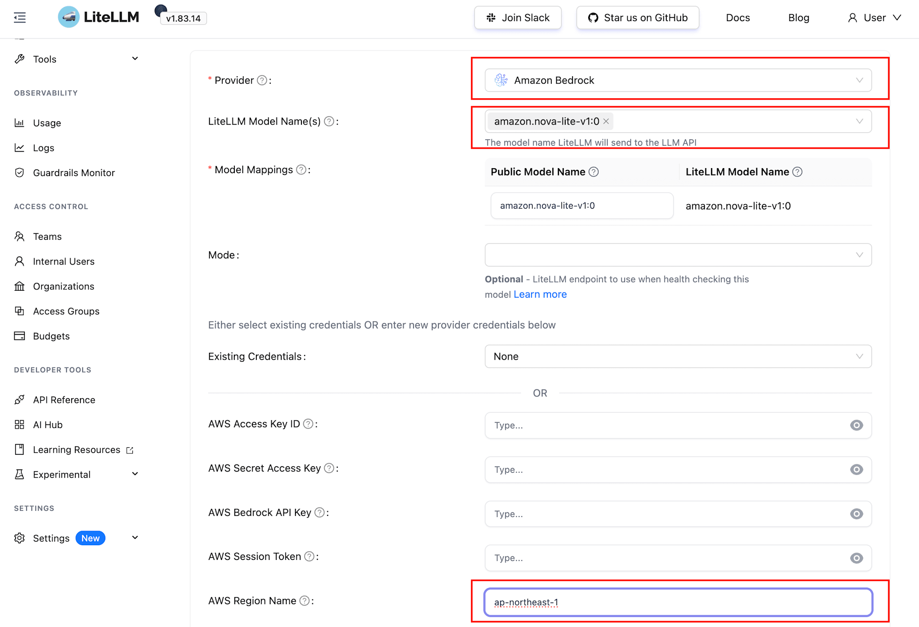Click the Experimental flask icon

tap(19, 474)
